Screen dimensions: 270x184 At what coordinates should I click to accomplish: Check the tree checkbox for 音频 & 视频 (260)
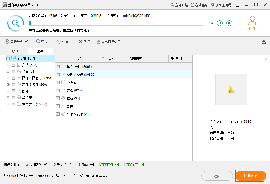click(x=13, y=84)
